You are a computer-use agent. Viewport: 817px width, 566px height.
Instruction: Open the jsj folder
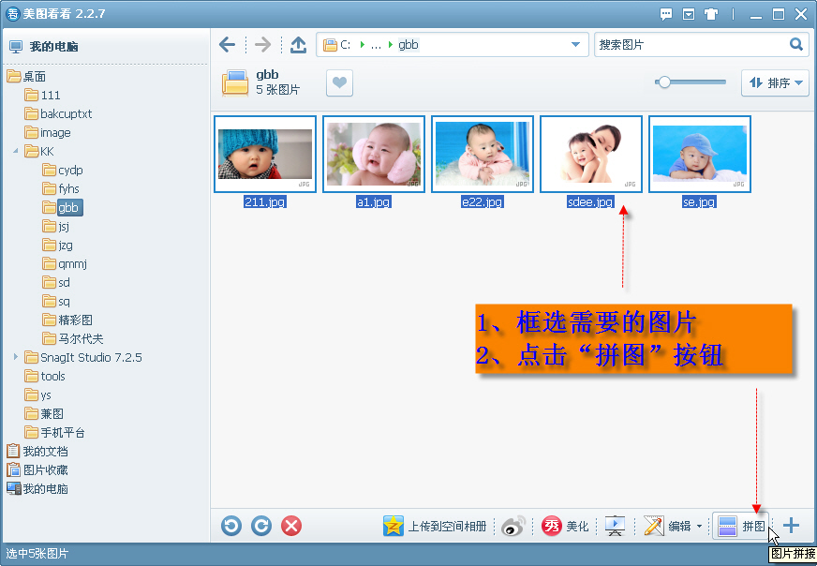pos(56,227)
